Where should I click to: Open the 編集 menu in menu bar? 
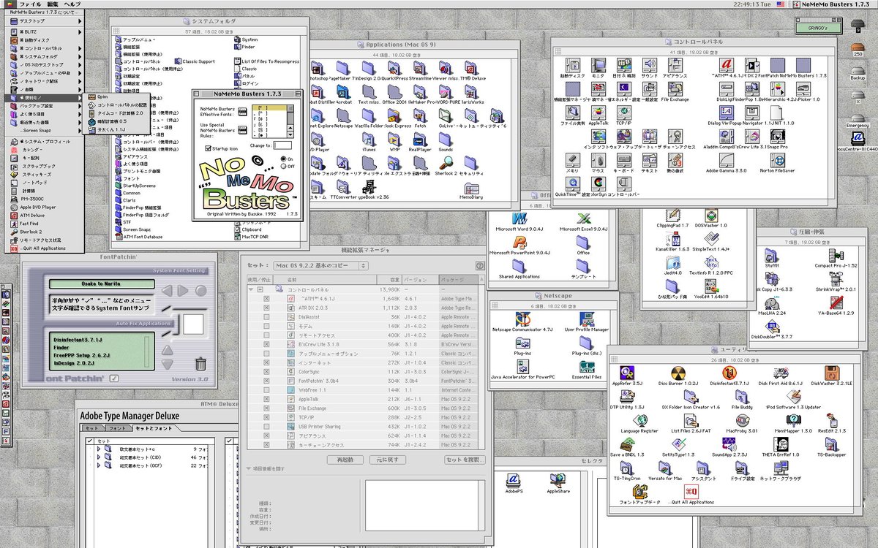[x=52, y=4]
